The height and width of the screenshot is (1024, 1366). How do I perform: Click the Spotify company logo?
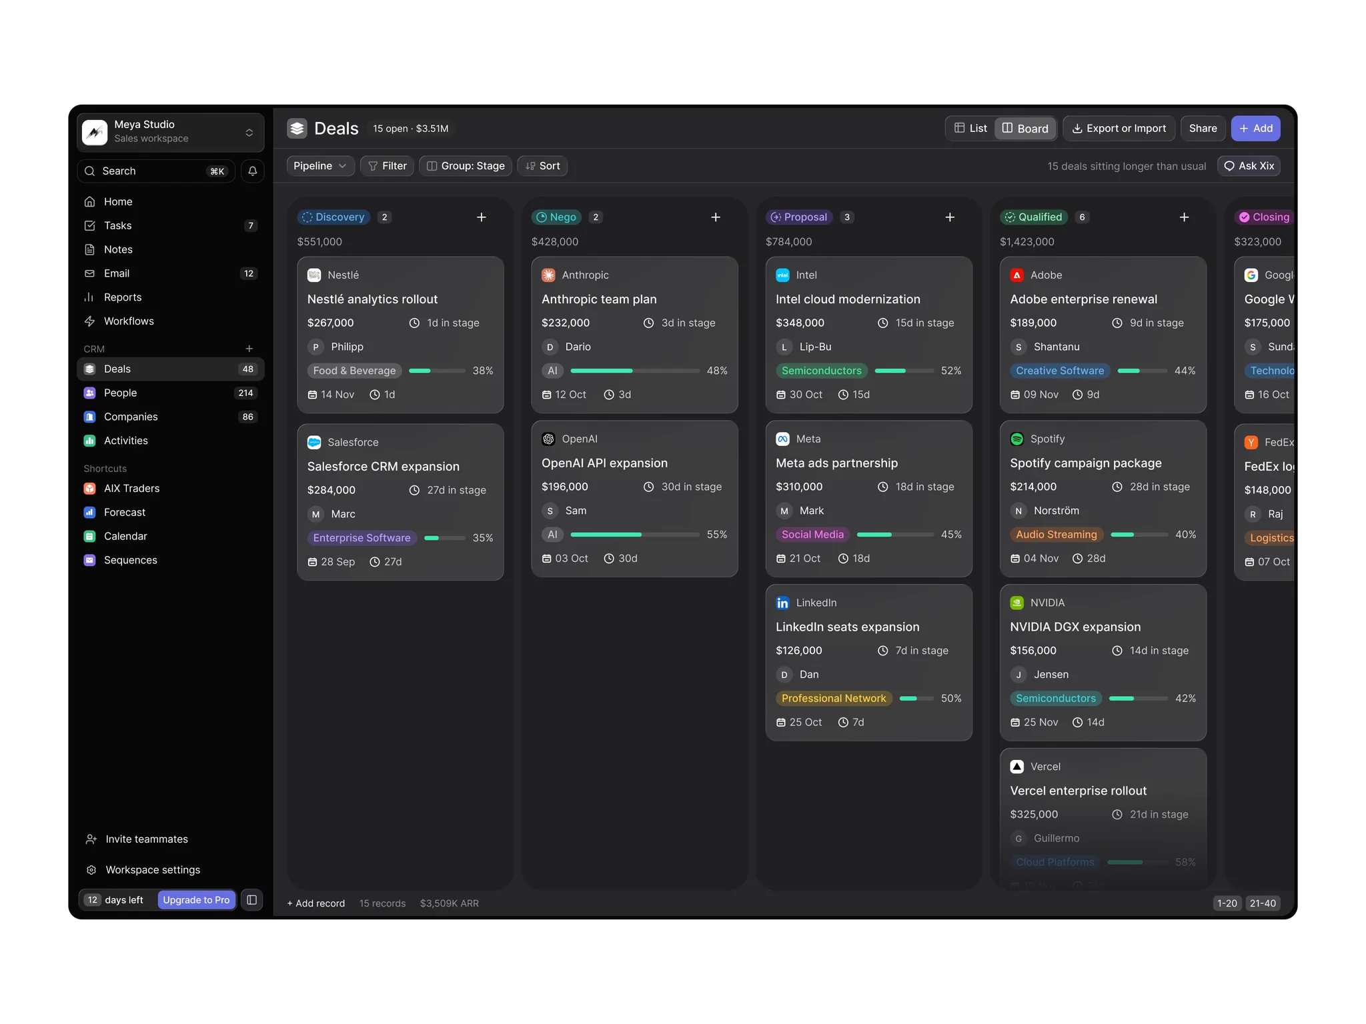[1016, 439]
